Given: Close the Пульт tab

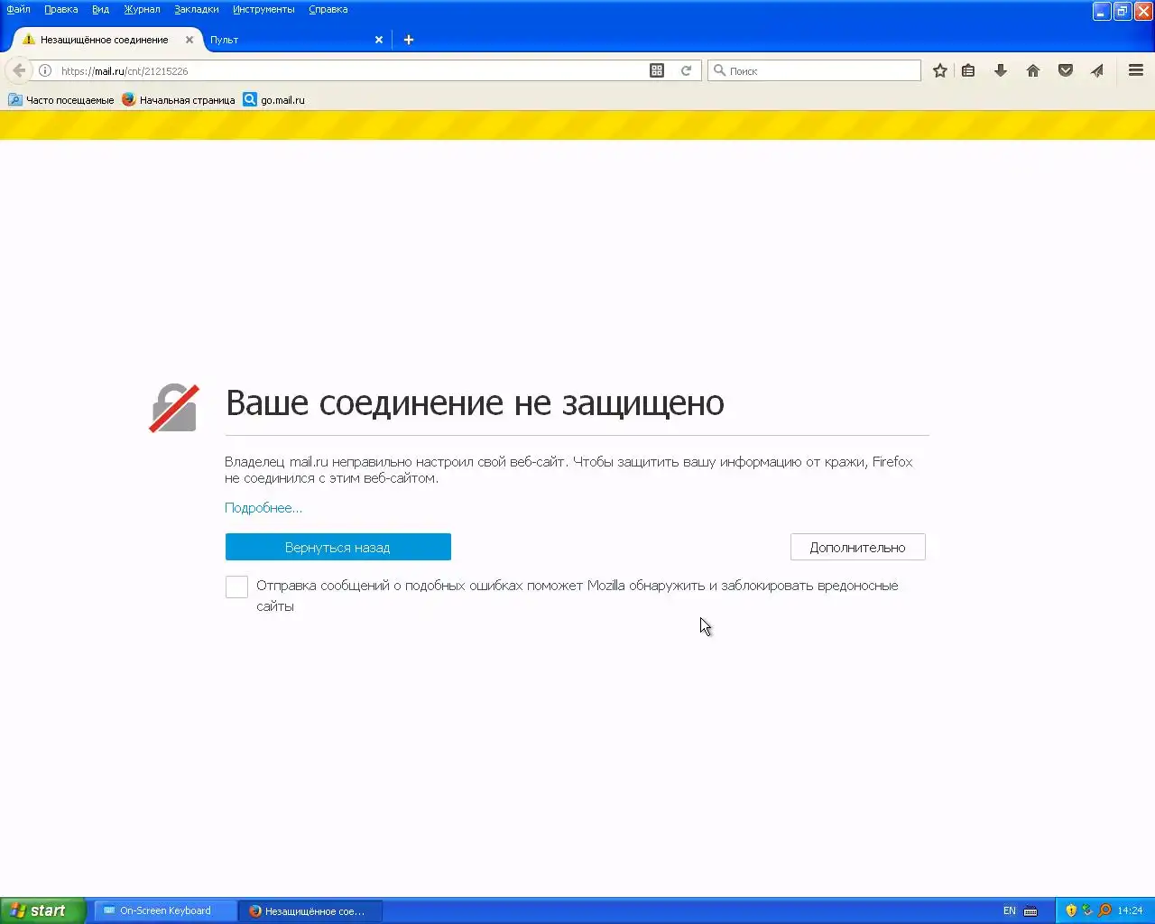Looking at the screenshot, I should [379, 40].
